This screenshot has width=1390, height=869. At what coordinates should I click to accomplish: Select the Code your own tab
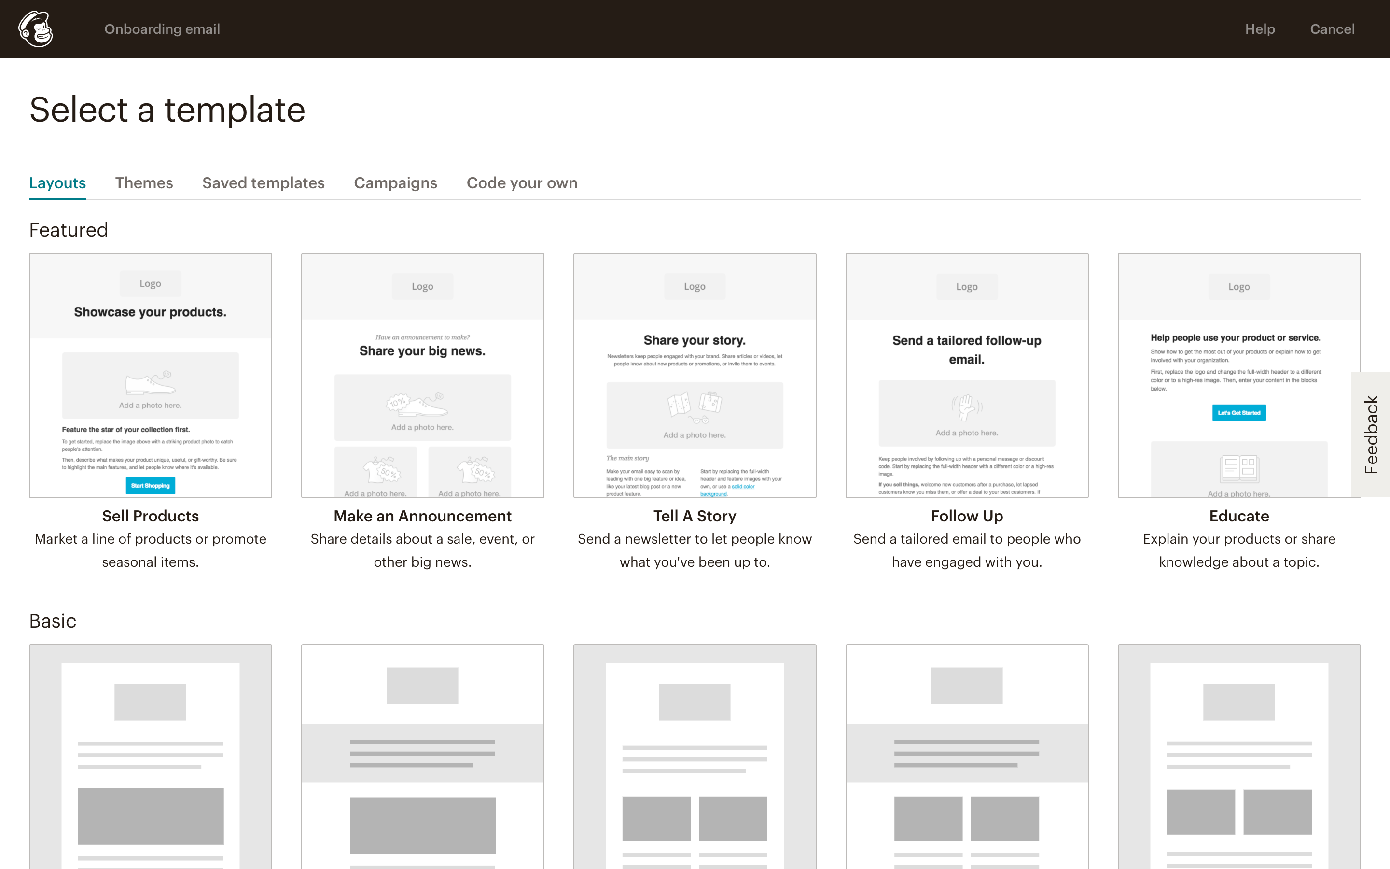click(522, 183)
